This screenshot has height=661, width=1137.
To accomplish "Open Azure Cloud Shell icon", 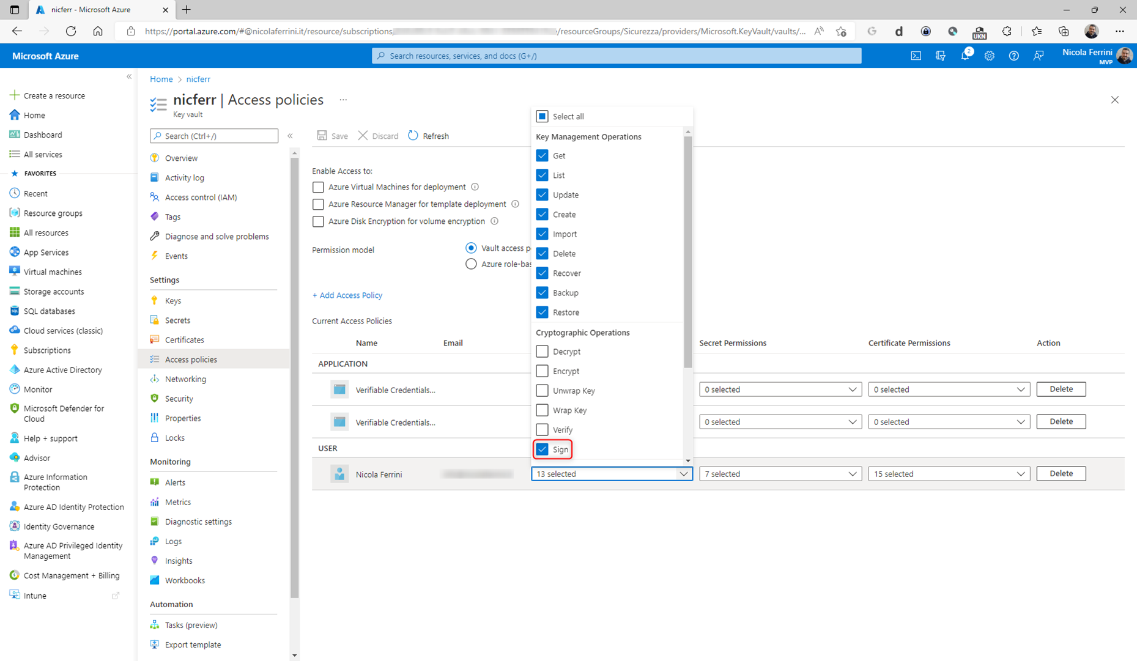I will tap(916, 56).
